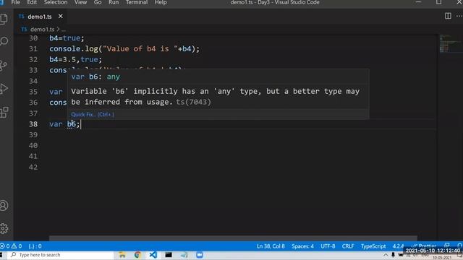
Task: Open More Actions ellipsis in editor toolbar
Action: (459, 16)
